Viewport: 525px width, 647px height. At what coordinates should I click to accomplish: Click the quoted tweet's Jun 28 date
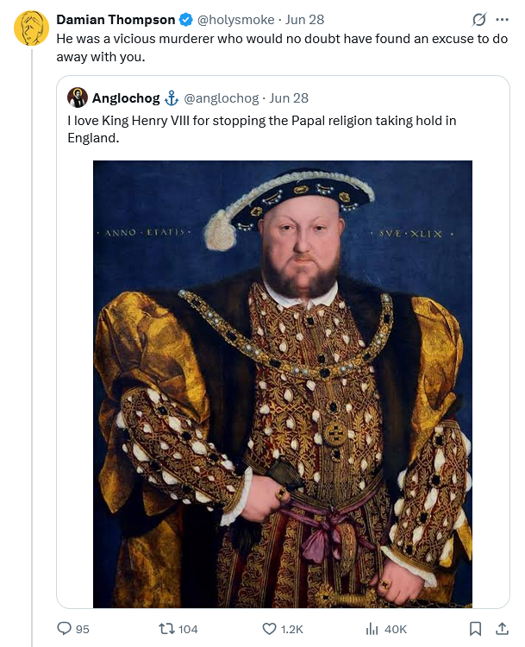click(x=289, y=98)
